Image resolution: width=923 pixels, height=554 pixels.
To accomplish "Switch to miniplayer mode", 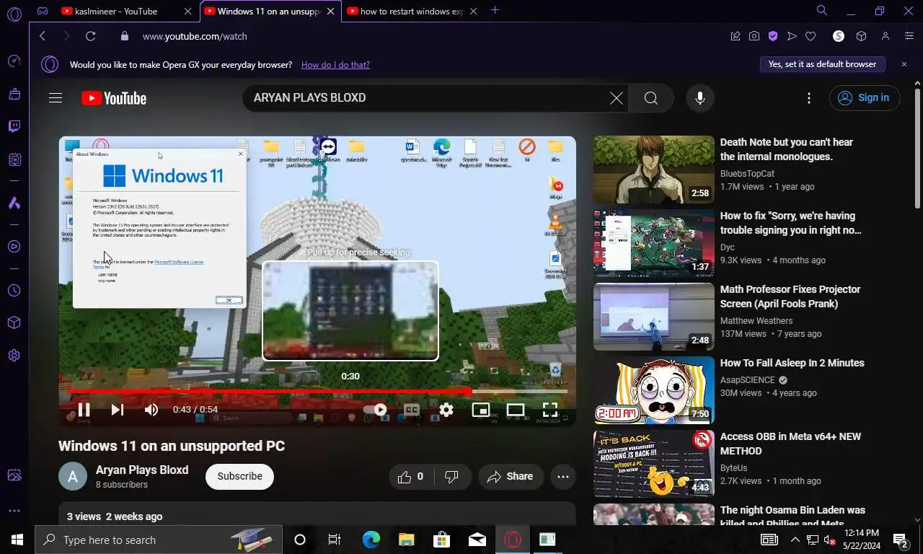I will pyautogui.click(x=481, y=410).
